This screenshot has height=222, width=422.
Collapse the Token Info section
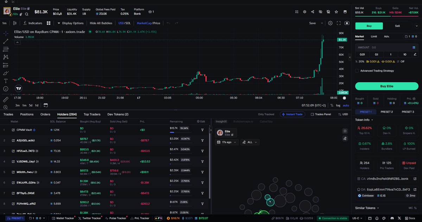[x=364, y=120]
